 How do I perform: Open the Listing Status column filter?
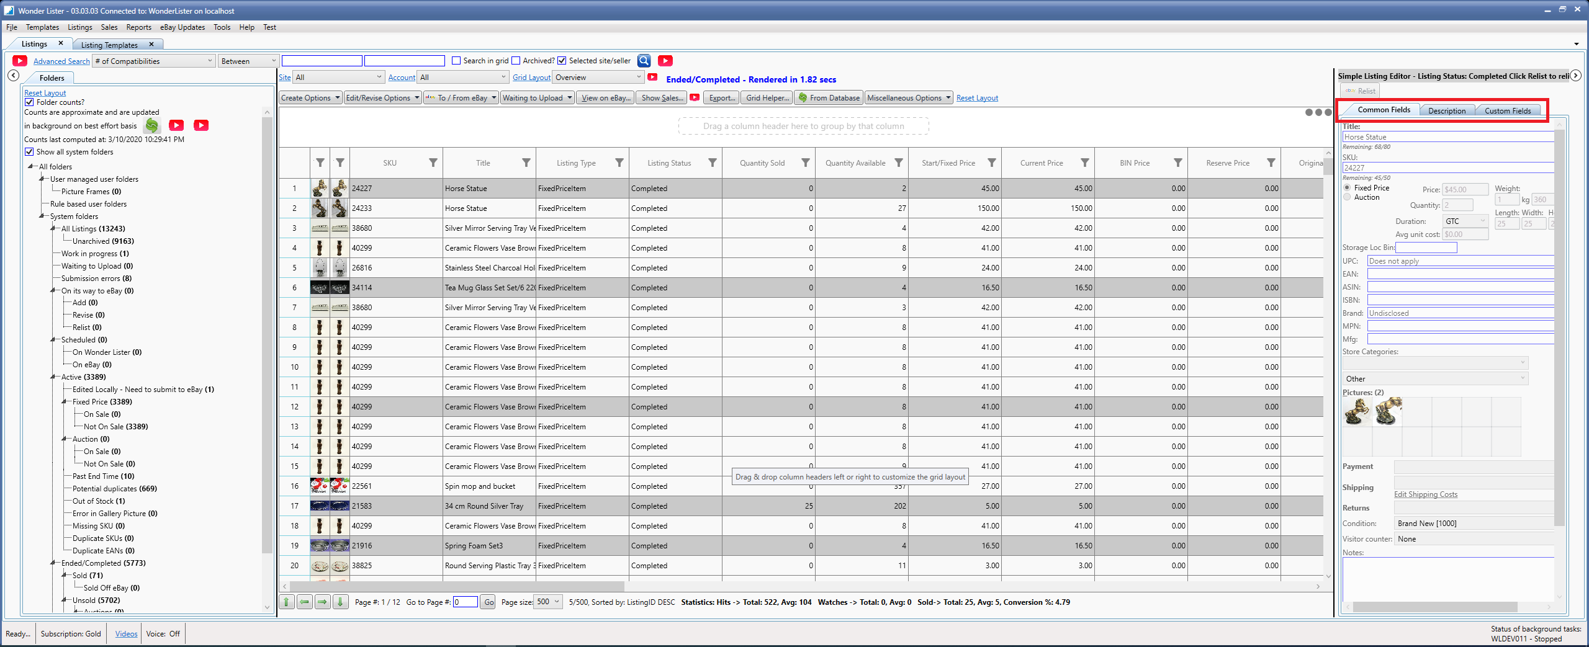(x=712, y=163)
